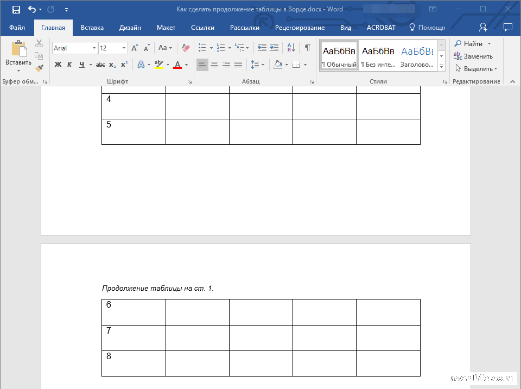521x389 pixels.
Task: Expand the styles gallery more button
Action: tap(441, 66)
